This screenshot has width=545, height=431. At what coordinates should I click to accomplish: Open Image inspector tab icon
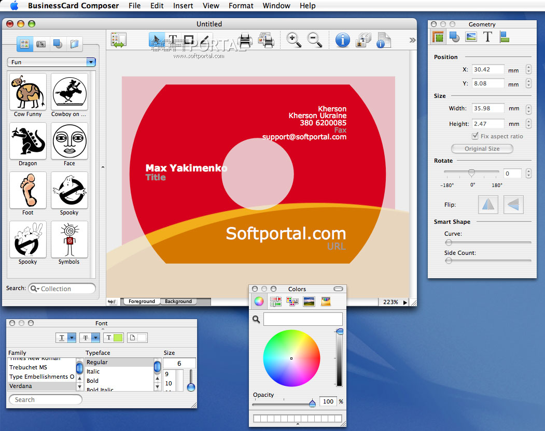[x=471, y=37]
